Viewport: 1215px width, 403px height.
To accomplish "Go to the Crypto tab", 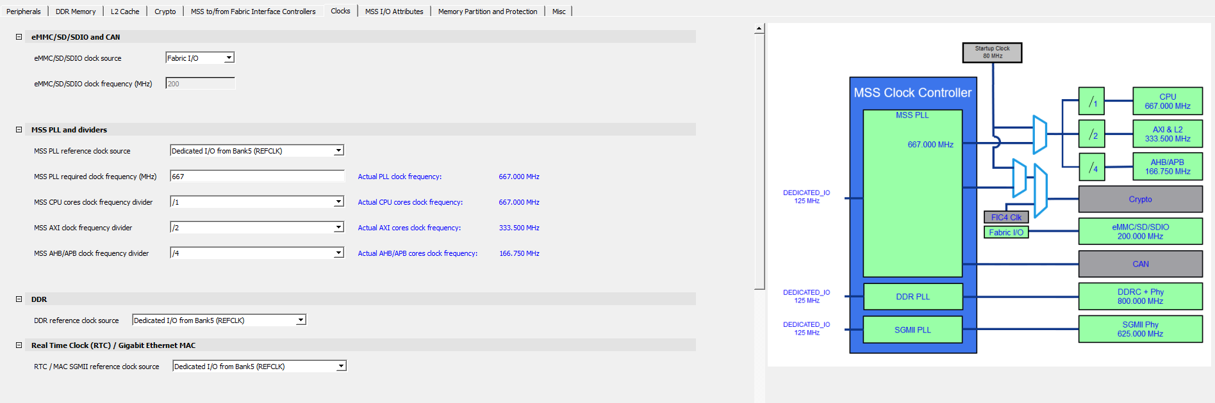I will [165, 12].
